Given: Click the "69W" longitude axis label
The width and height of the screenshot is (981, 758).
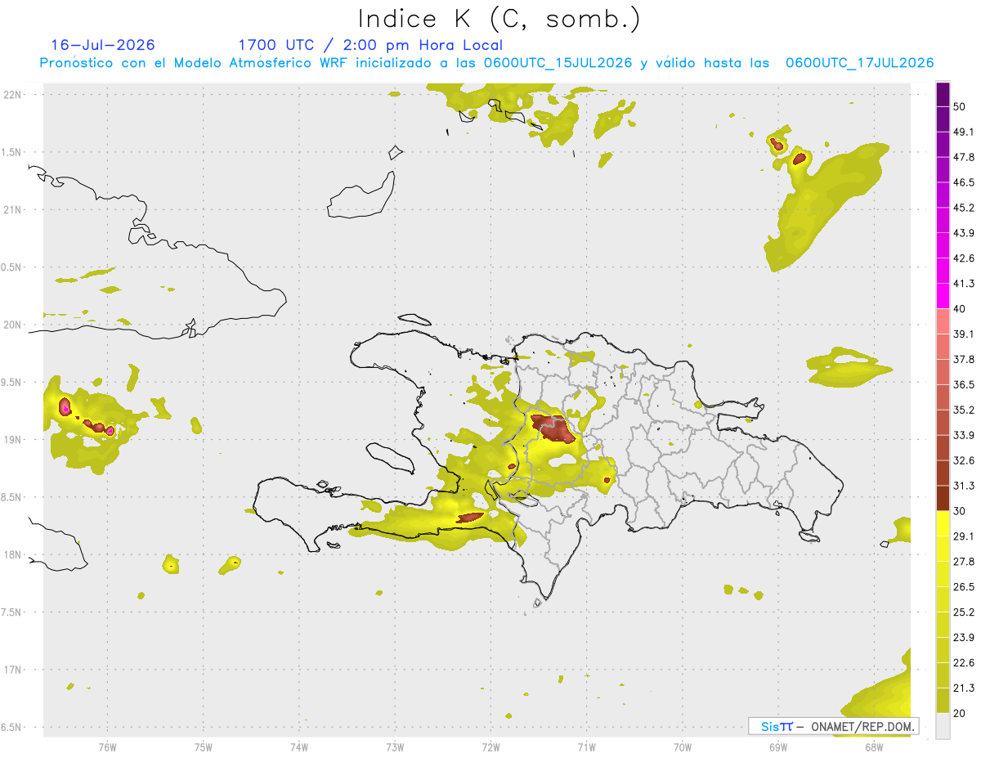Looking at the screenshot, I should coord(778,747).
